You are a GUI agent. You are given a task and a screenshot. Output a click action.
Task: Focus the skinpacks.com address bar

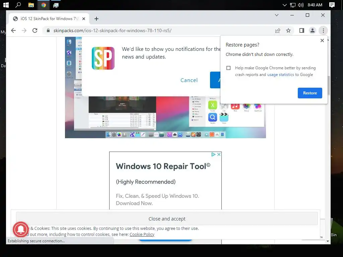click(113, 30)
